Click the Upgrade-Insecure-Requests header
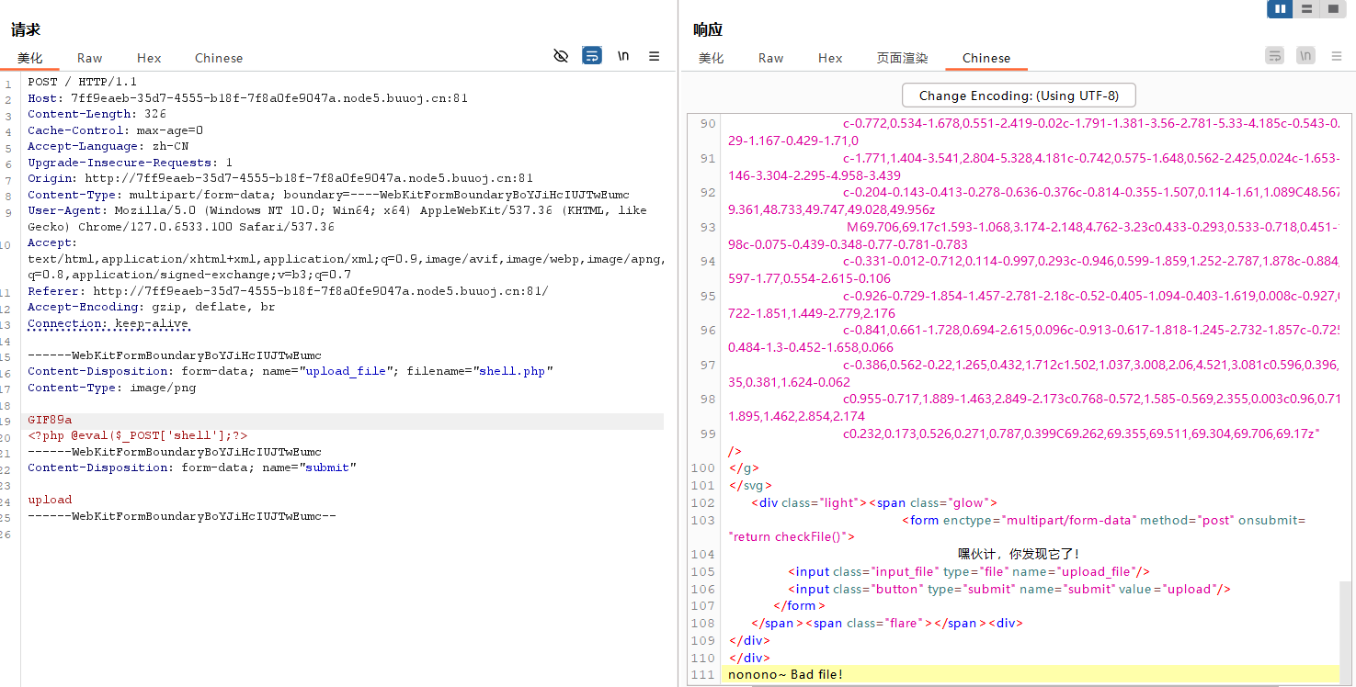This screenshot has width=1356, height=687. point(130,163)
